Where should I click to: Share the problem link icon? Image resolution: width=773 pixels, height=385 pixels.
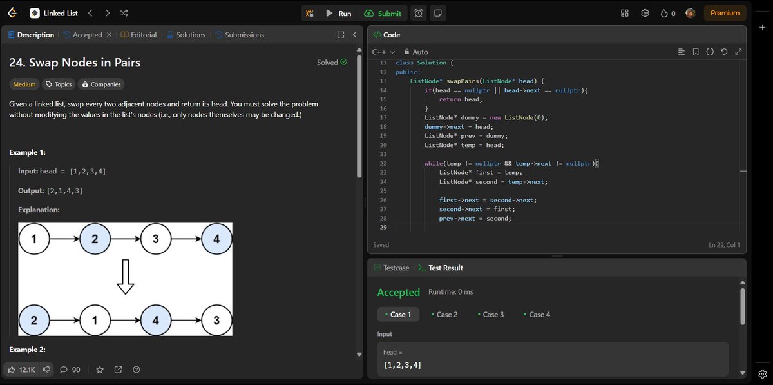coord(118,370)
